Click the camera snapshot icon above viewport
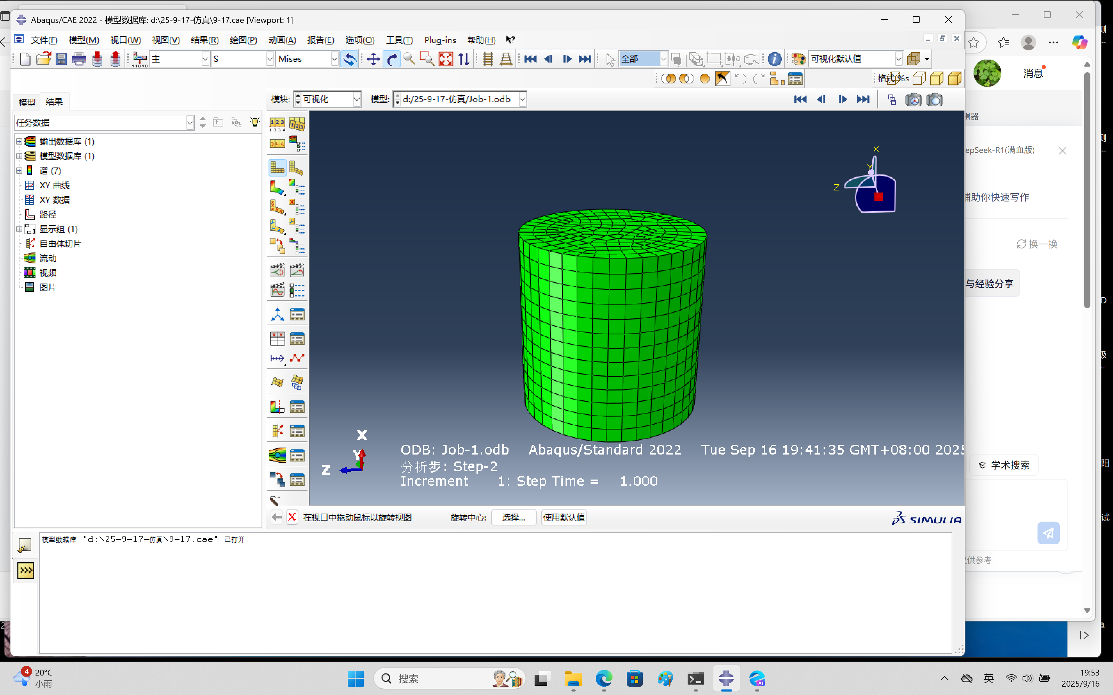The width and height of the screenshot is (1113, 695). pyautogui.click(x=935, y=99)
